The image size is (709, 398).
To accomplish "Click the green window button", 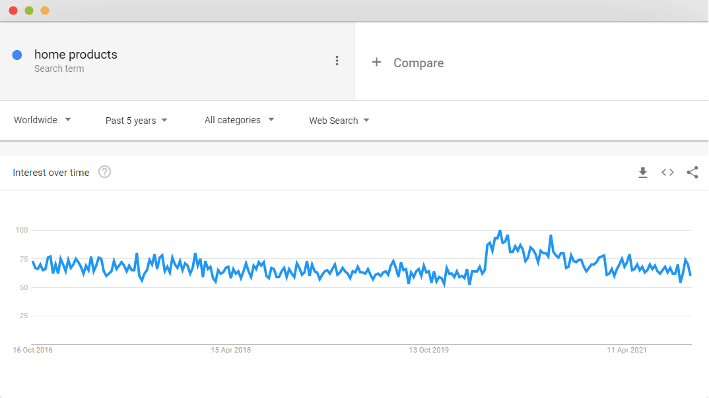I will click(x=29, y=11).
